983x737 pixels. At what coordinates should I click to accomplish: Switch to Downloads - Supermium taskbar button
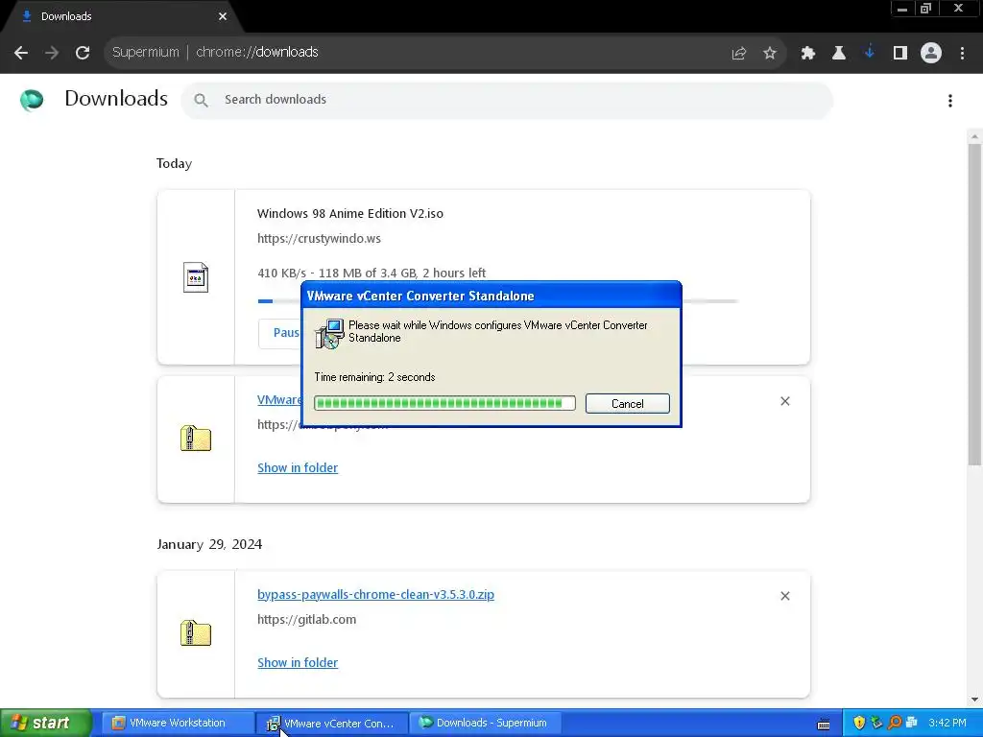pyautogui.click(x=485, y=723)
